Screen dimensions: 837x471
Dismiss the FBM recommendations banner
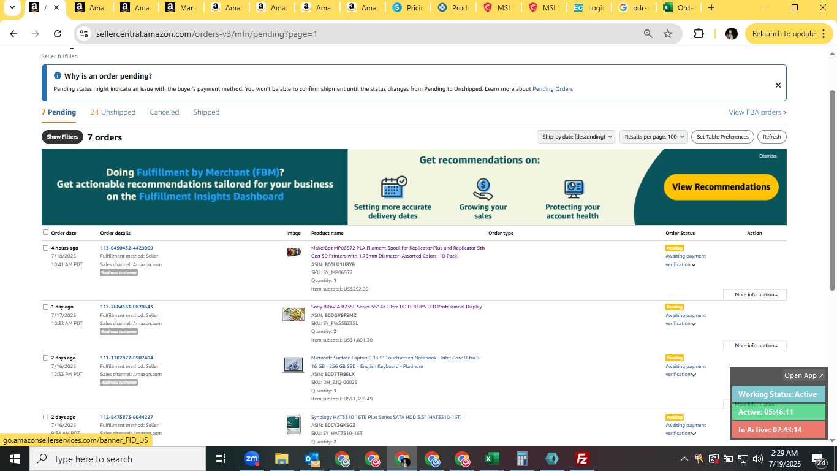768,156
